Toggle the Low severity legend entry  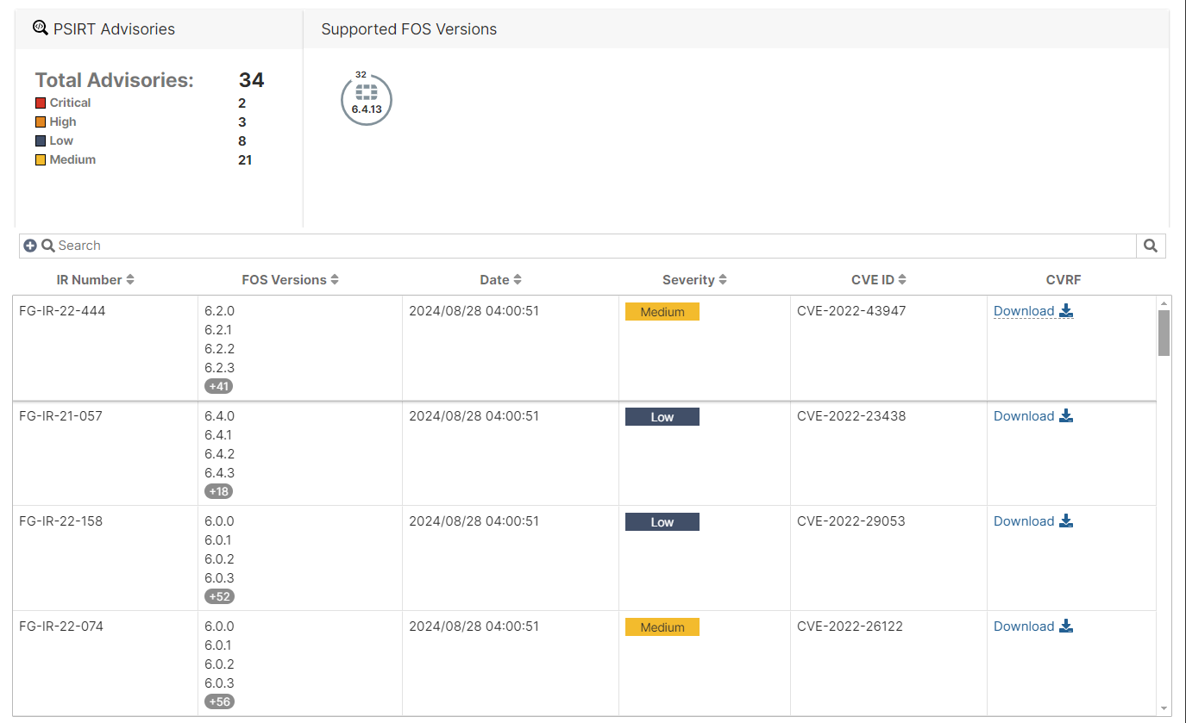pyautogui.click(x=53, y=140)
